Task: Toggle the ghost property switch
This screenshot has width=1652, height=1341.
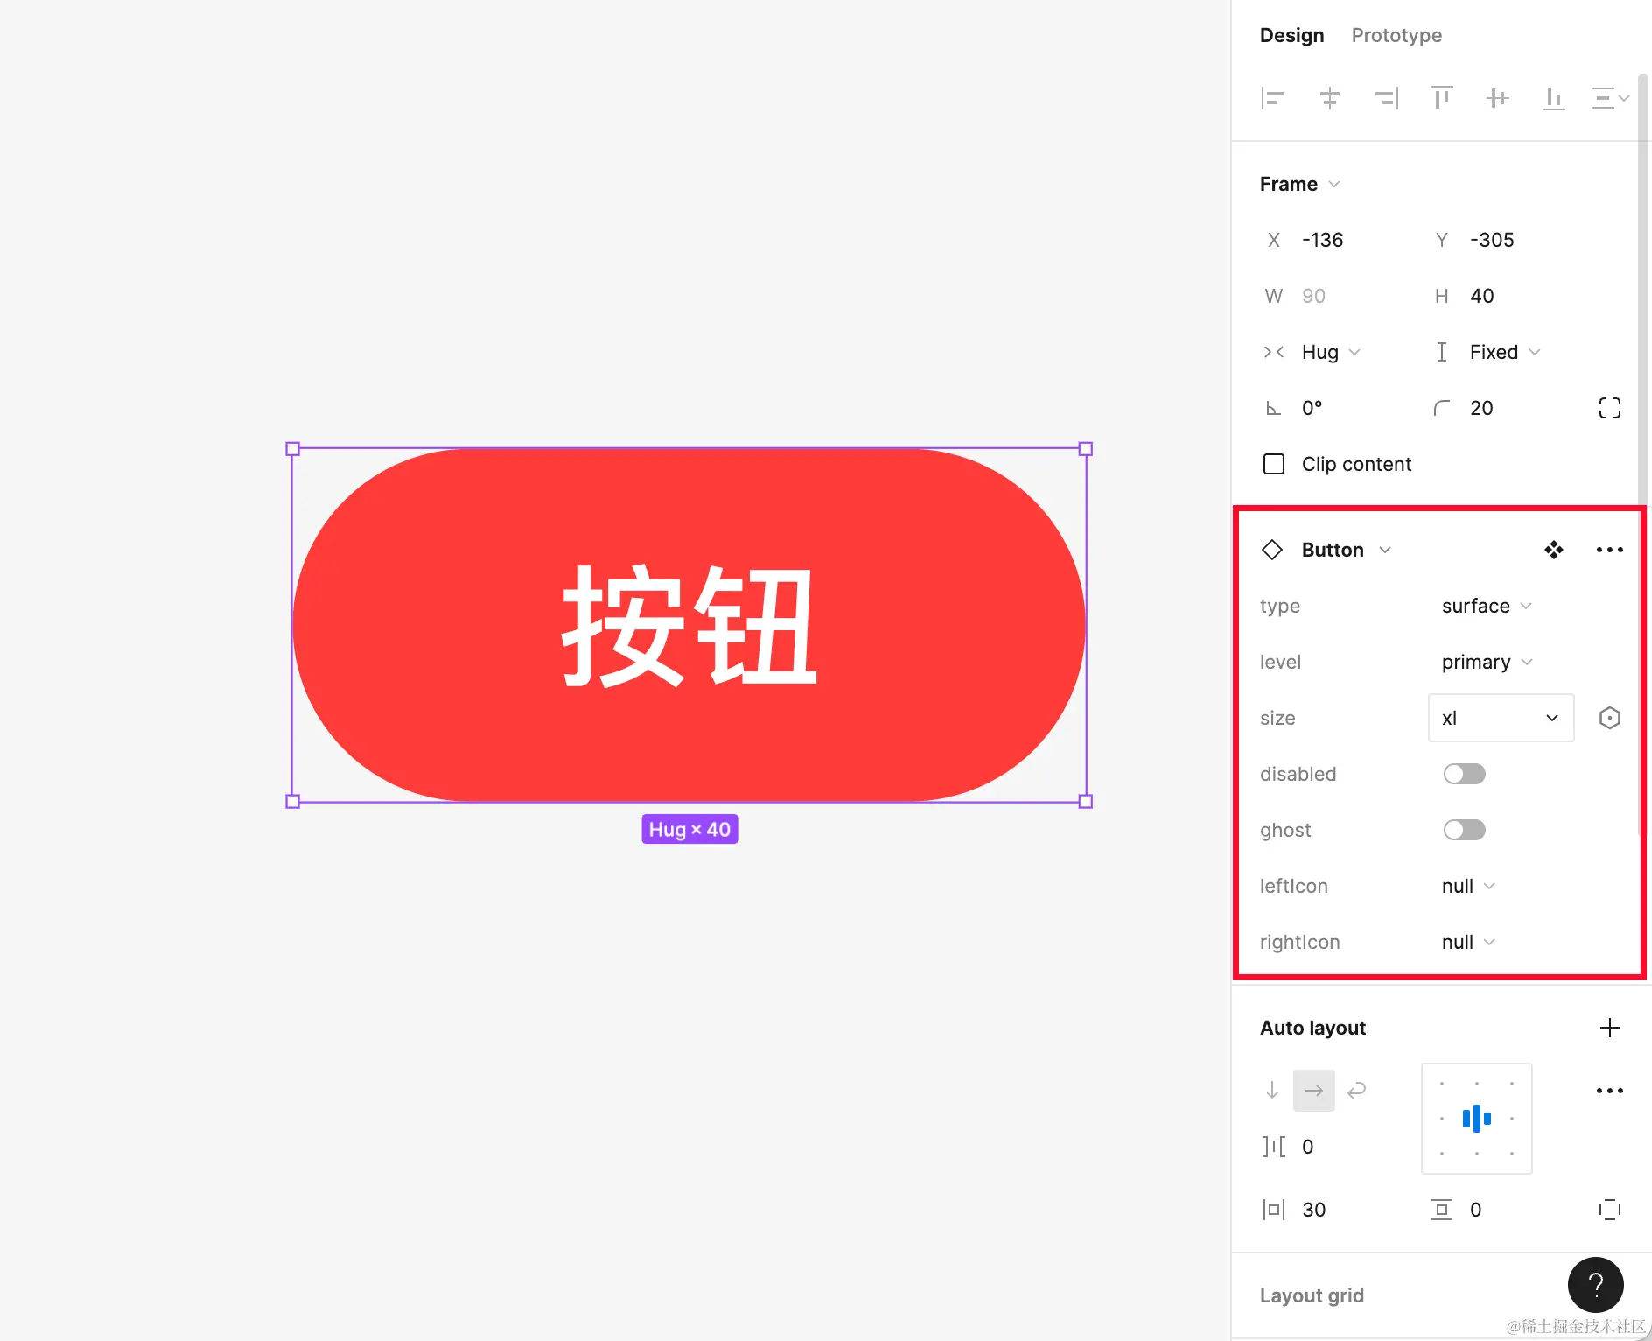Action: tap(1465, 830)
